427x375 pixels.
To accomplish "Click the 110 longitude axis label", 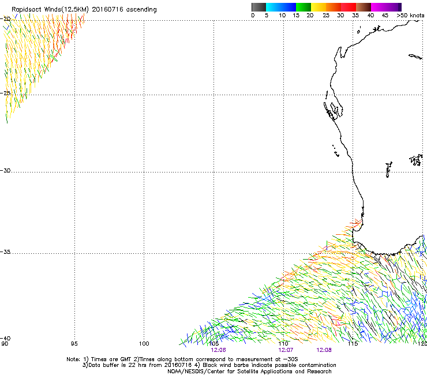I will tap(283, 344).
